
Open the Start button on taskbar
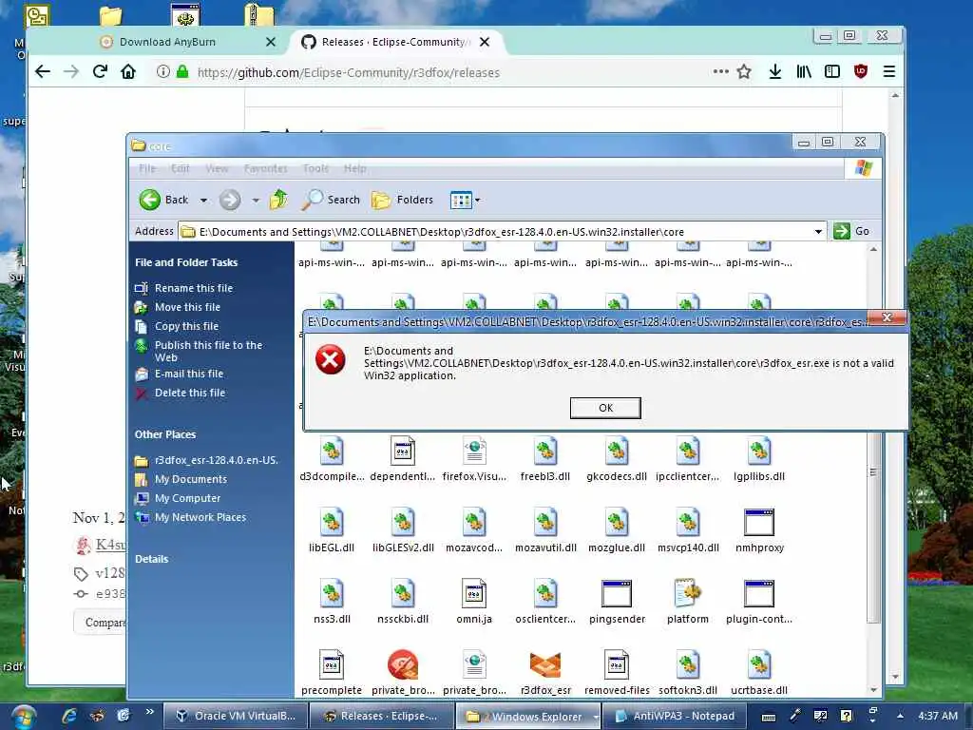(x=22, y=717)
